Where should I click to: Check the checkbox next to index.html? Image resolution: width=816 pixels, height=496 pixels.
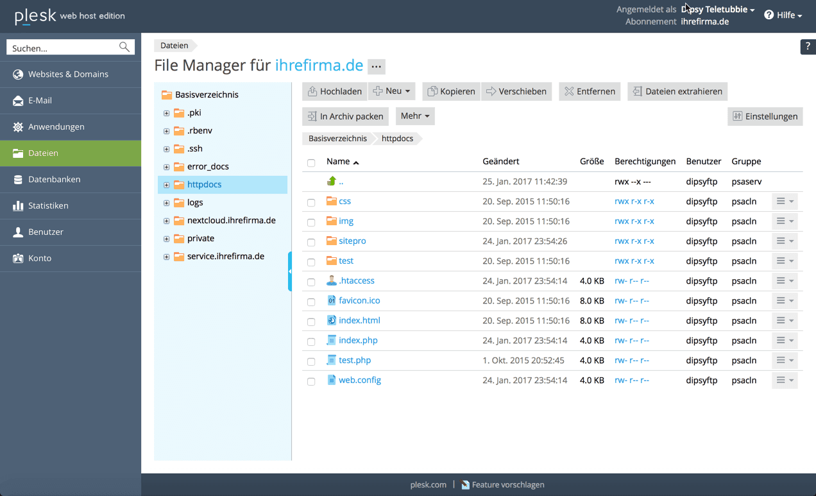tap(311, 320)
